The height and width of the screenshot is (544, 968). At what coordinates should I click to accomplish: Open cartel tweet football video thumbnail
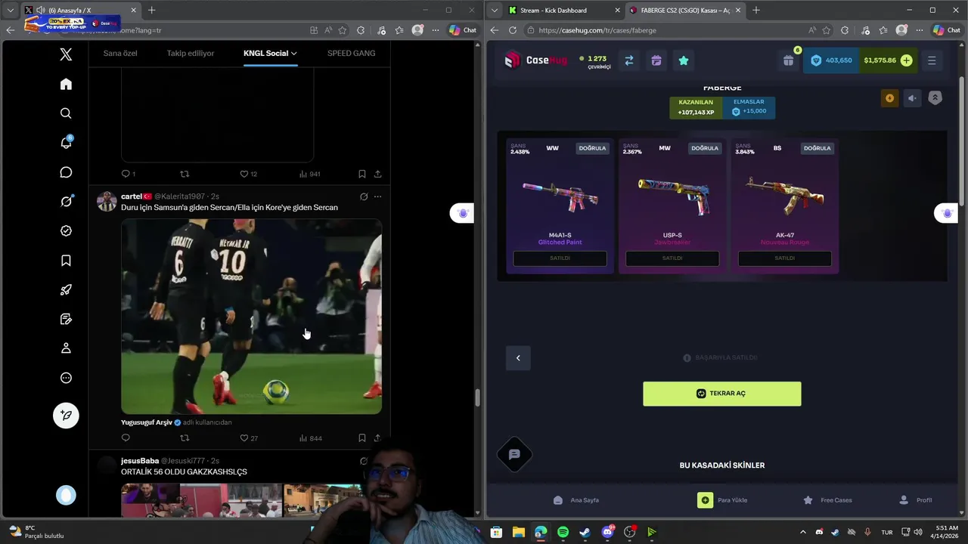point(251,317)
